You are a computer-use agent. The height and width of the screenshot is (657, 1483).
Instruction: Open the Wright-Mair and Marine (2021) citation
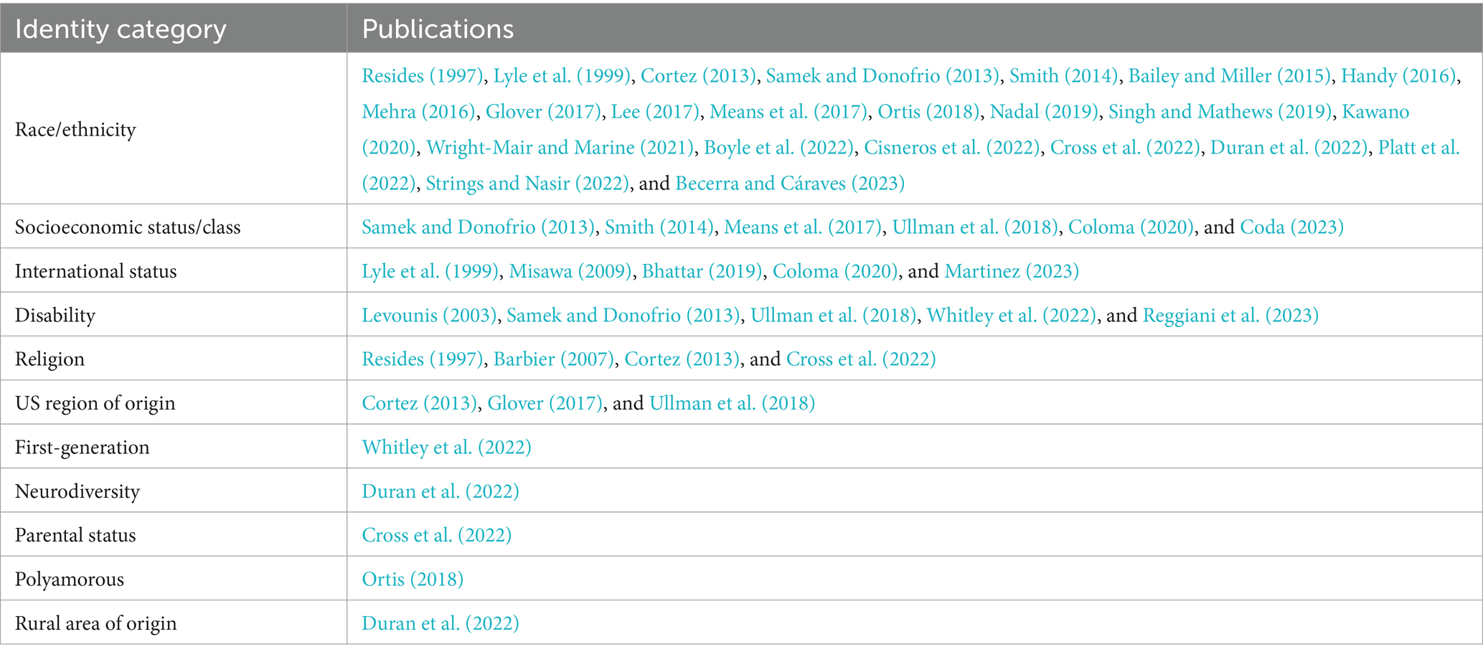560,148
